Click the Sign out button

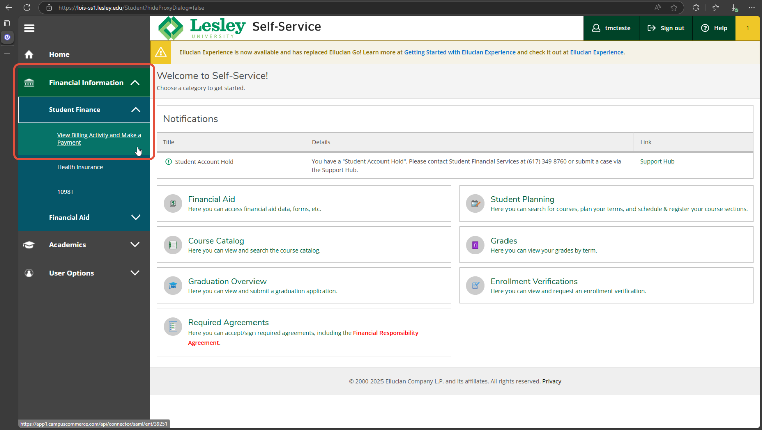666,28
